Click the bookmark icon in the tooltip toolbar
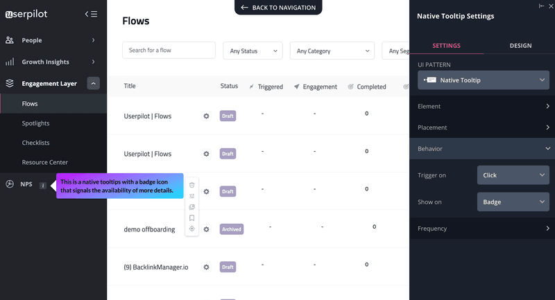Screen dimensions: 555x300 click(x=192, y=218)
